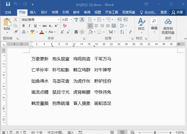The image size is (187, 134).
Task: Expand the Numbering list dropdown arrow
Action: (x=104, y=20)
